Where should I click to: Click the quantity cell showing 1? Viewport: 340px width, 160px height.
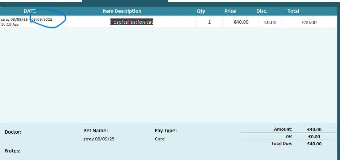pos(209,22)
